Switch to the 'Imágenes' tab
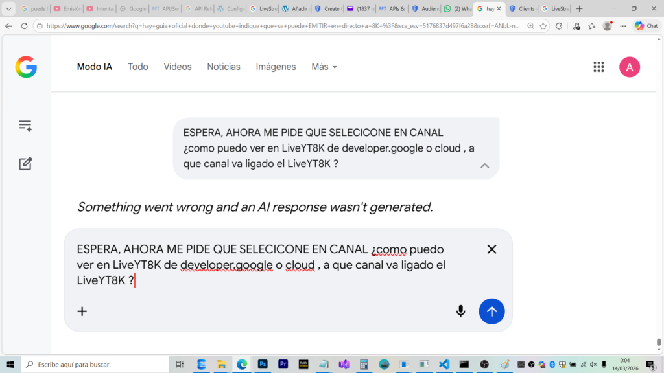 (276, 67)
